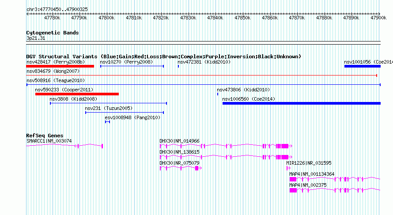Screen dimensions: 393x215
Task: Click the nsv428417 (Perry2008b) red loss bar
Action: pos(60,66)
